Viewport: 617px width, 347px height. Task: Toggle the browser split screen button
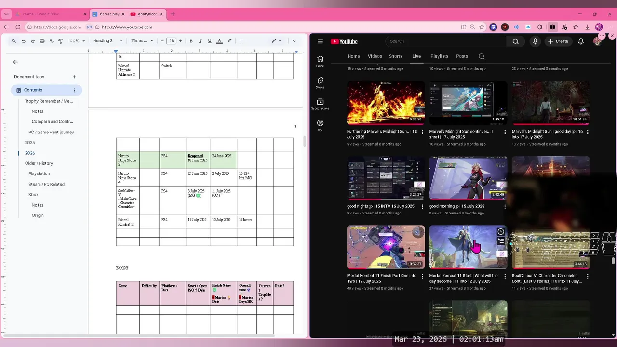point(552,27)
